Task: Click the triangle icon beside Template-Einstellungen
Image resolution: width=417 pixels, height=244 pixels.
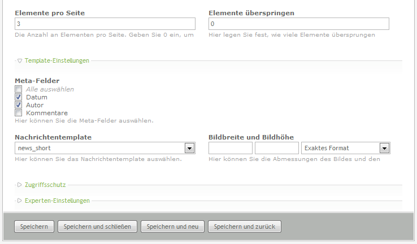Action: tap(20, 60)
